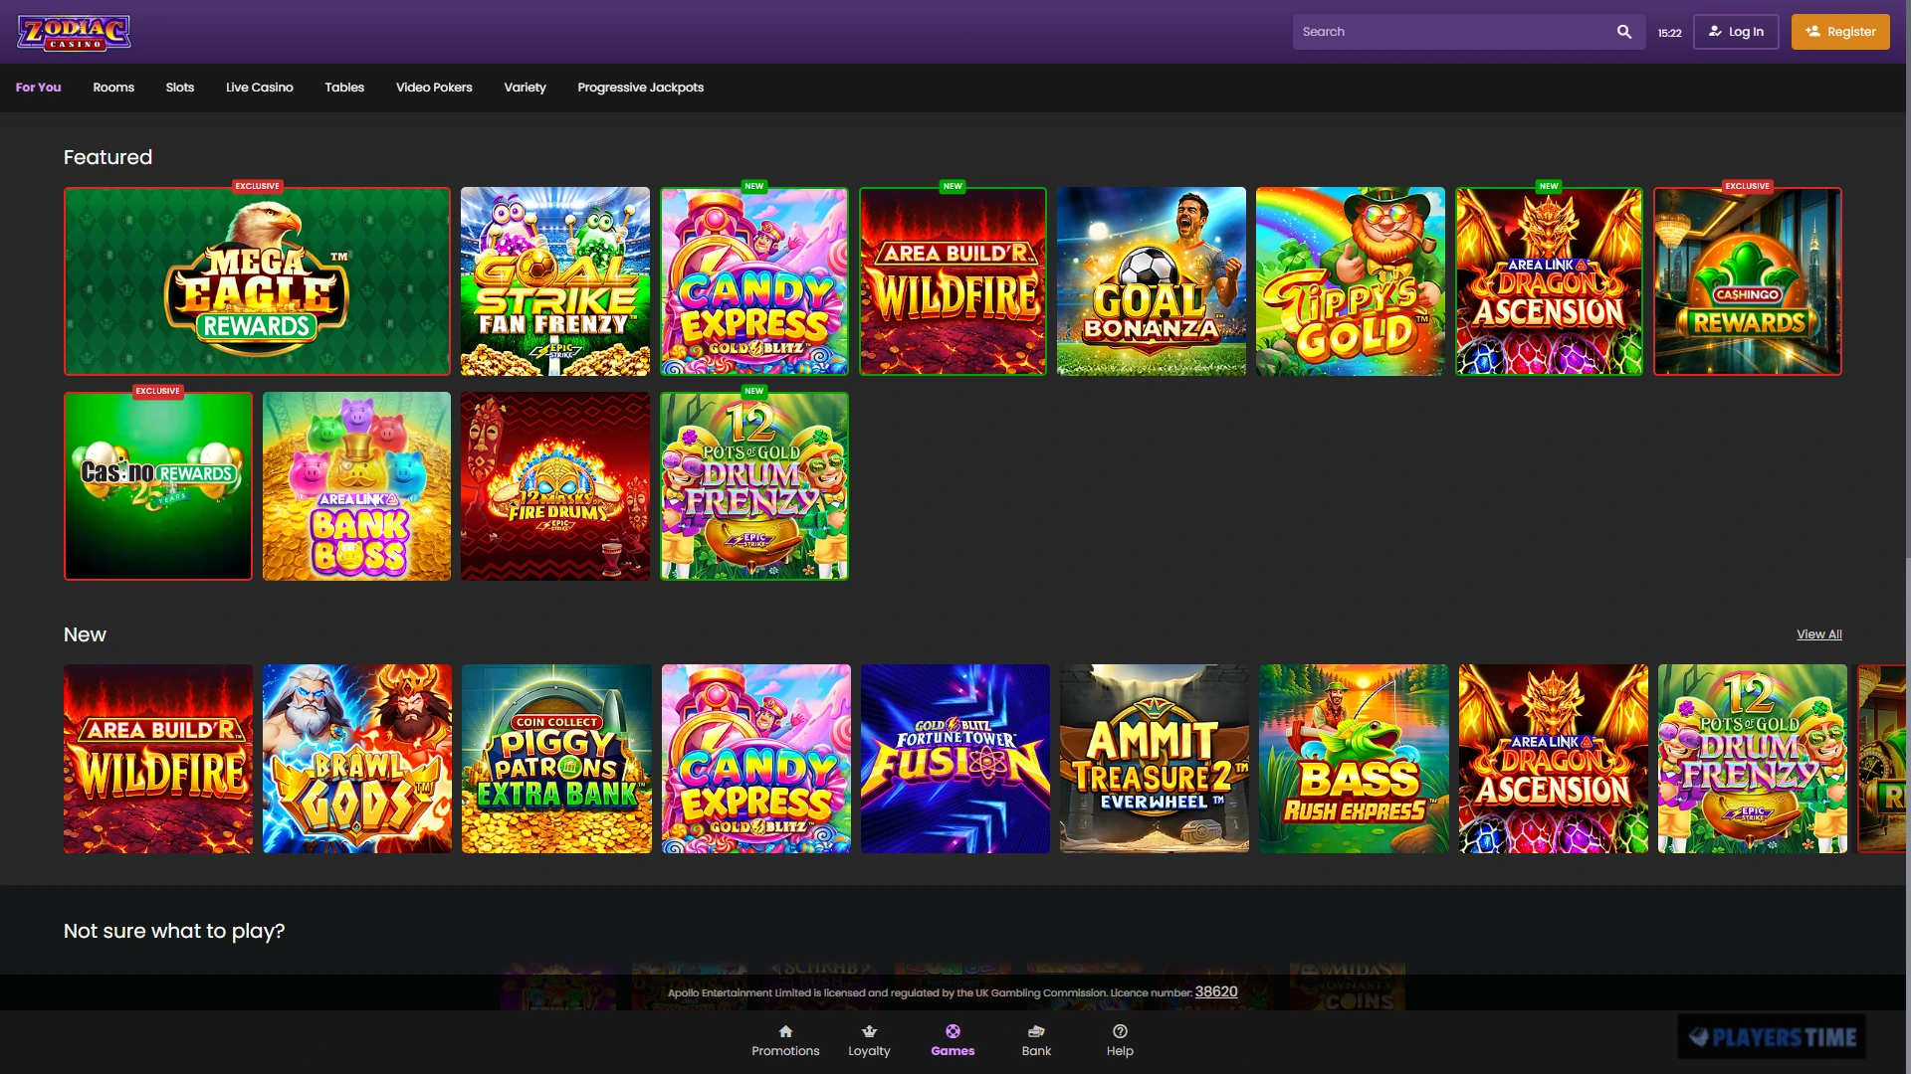1911x1074 pixels.
Task: Open Piggy Patrons Extra Bank game
Action: 556,759
